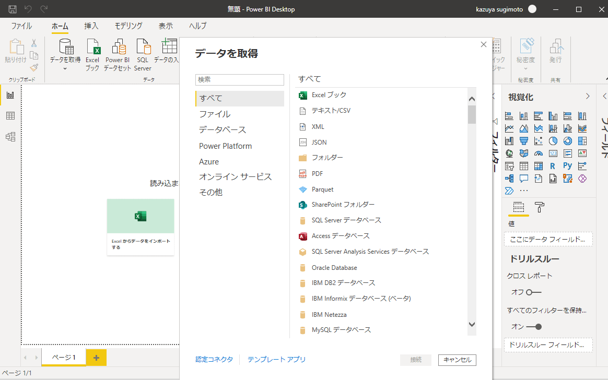Screen dimensions: 608x380
Task: Switch to the format paint roller tab
Action: click(540, 207)
